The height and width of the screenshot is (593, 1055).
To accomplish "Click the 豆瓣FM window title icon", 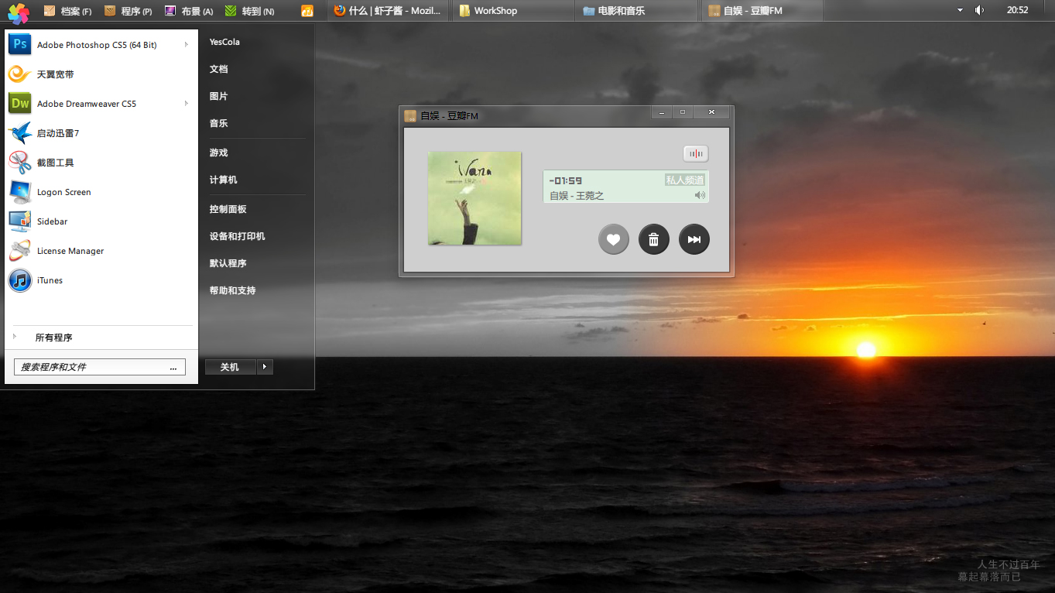I will 410,116.
